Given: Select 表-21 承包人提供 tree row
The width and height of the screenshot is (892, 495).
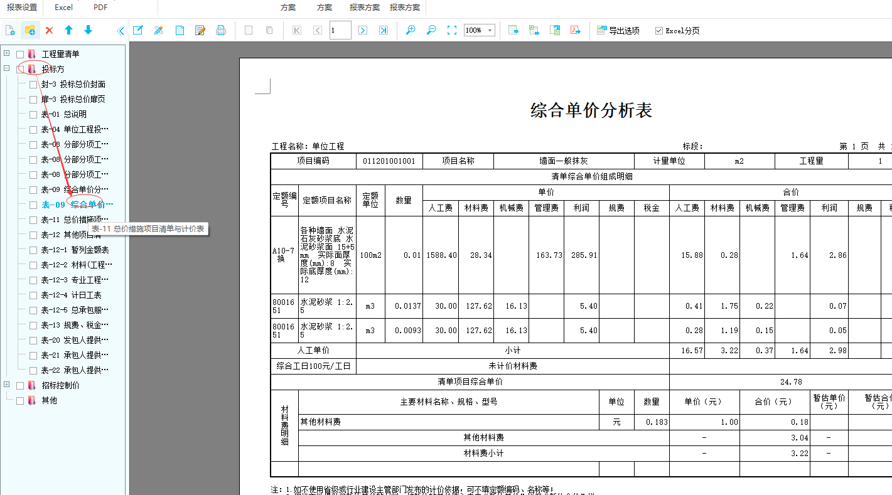Looking at the screenshot, I should 75,356.
